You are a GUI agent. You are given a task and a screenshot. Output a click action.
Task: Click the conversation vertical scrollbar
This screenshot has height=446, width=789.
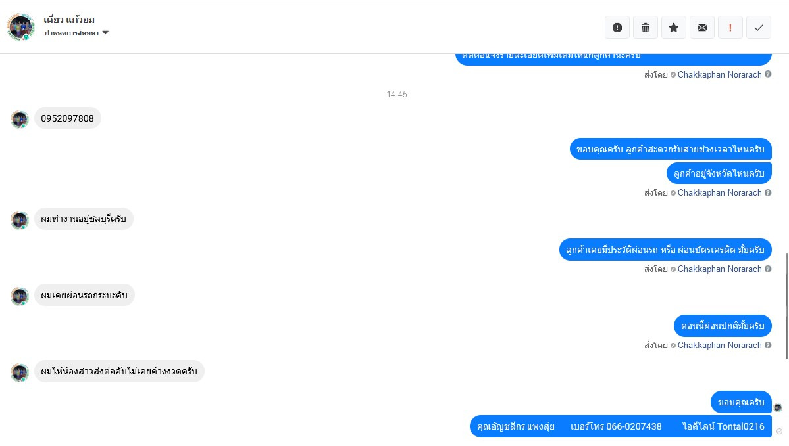coord(786,306)
